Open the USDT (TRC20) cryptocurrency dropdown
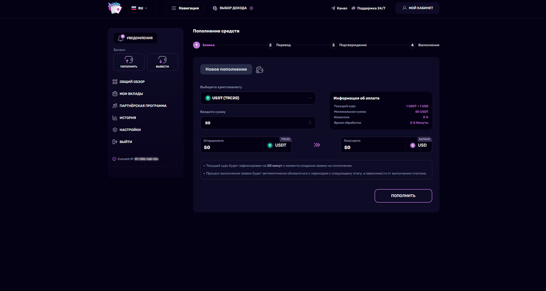The height and width of the screenshot is (291, 546). pos(258,98)
